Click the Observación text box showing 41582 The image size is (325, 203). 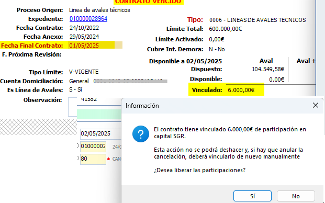(x=95, y=107)
